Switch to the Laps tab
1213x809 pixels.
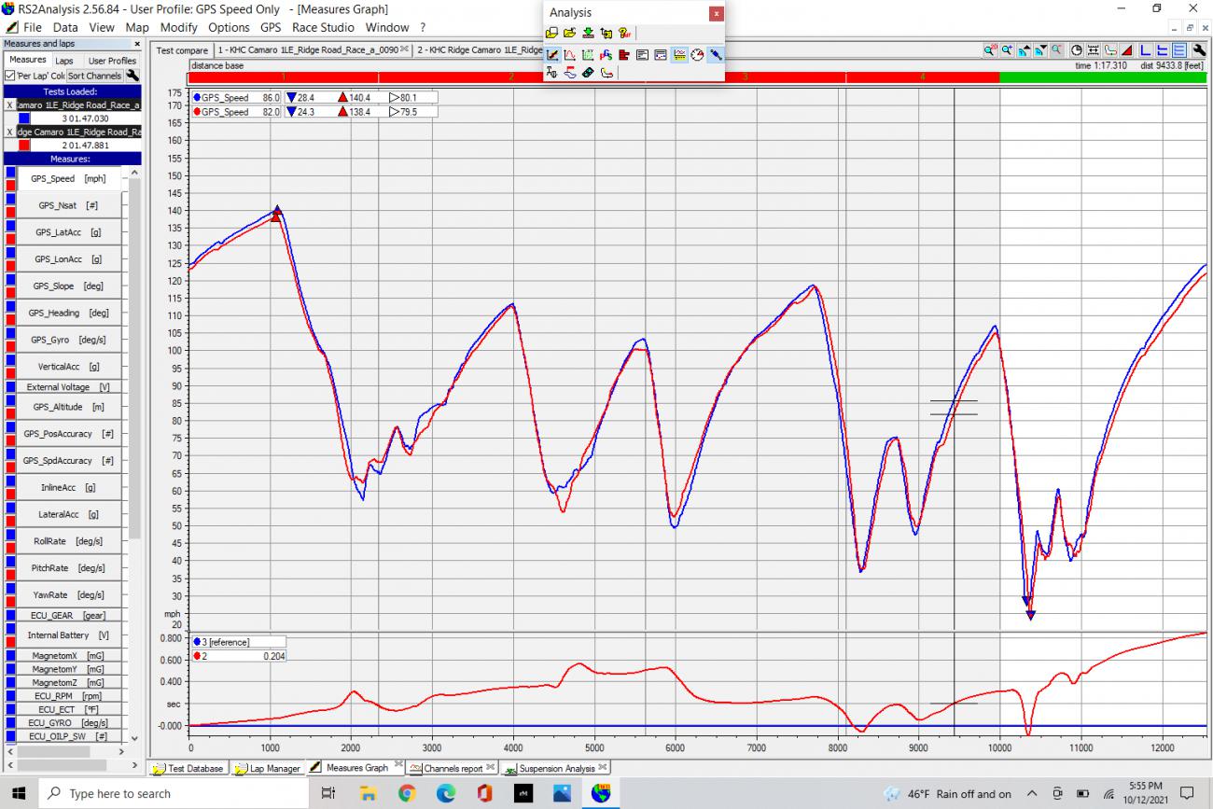63,60
